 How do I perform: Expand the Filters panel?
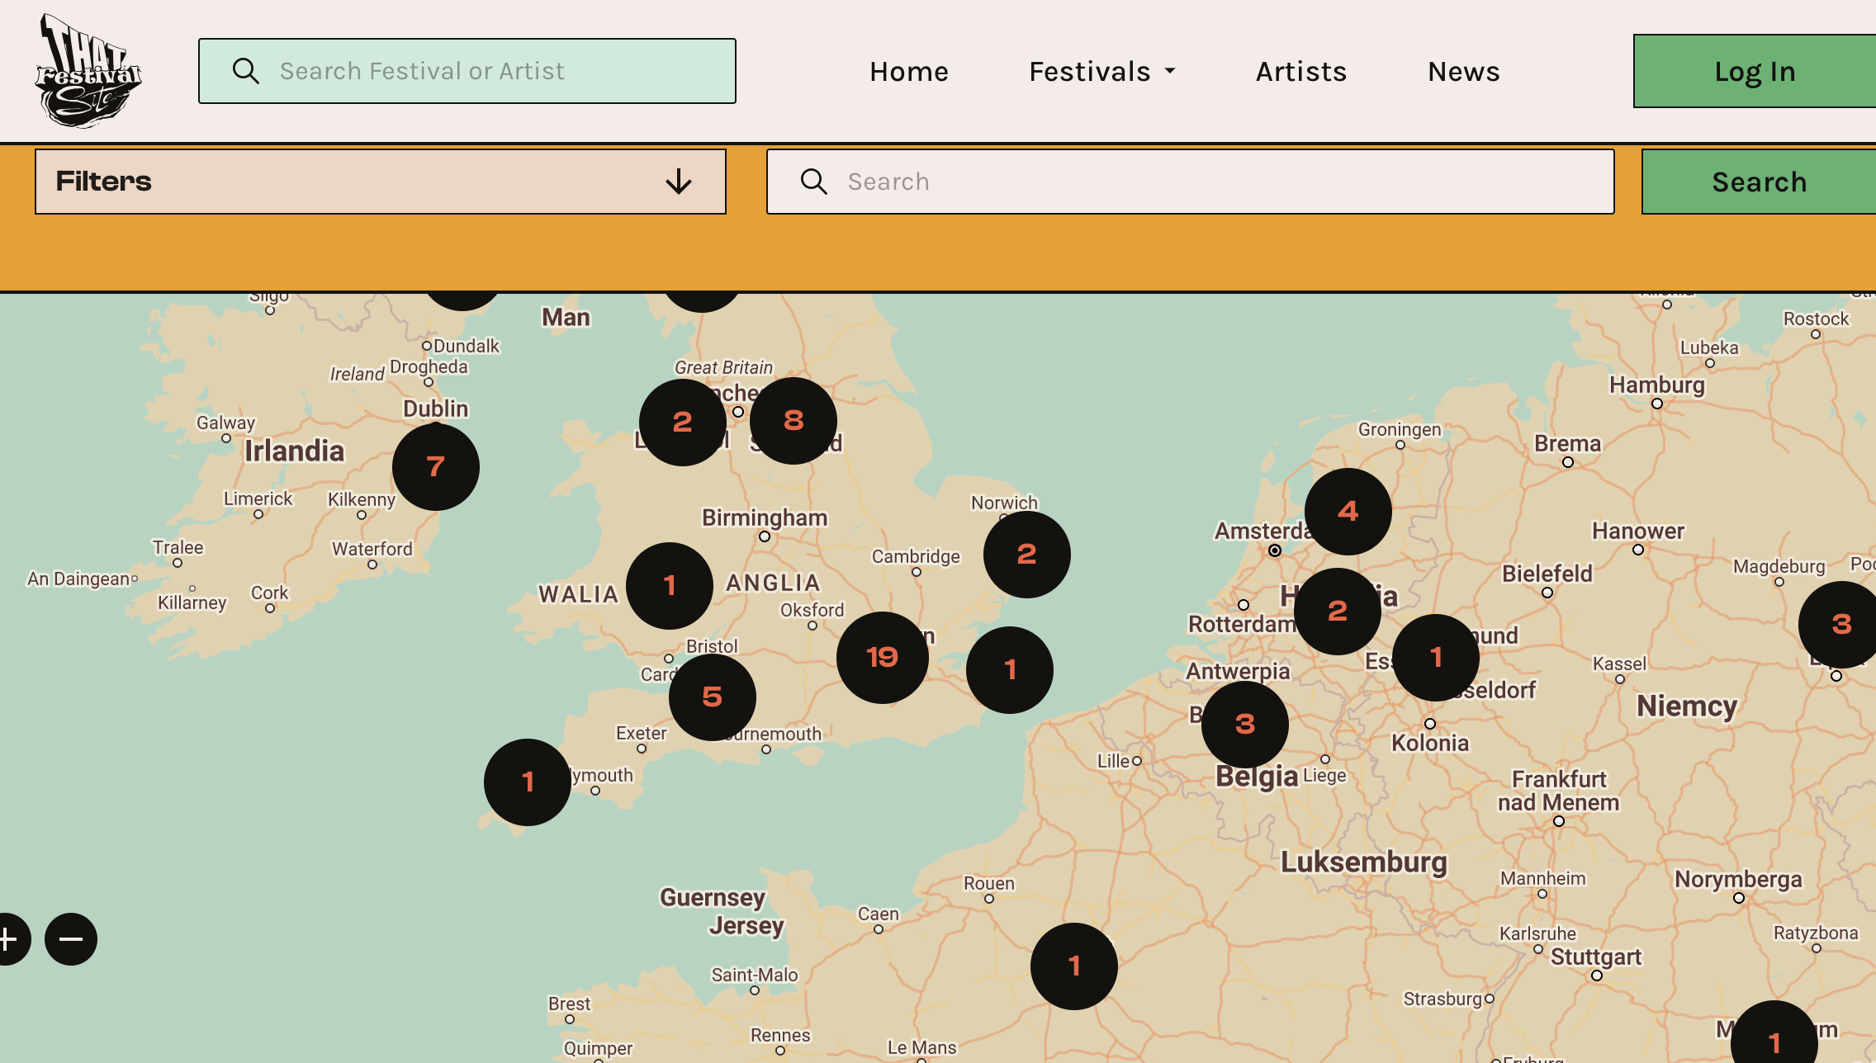point(381,182)
